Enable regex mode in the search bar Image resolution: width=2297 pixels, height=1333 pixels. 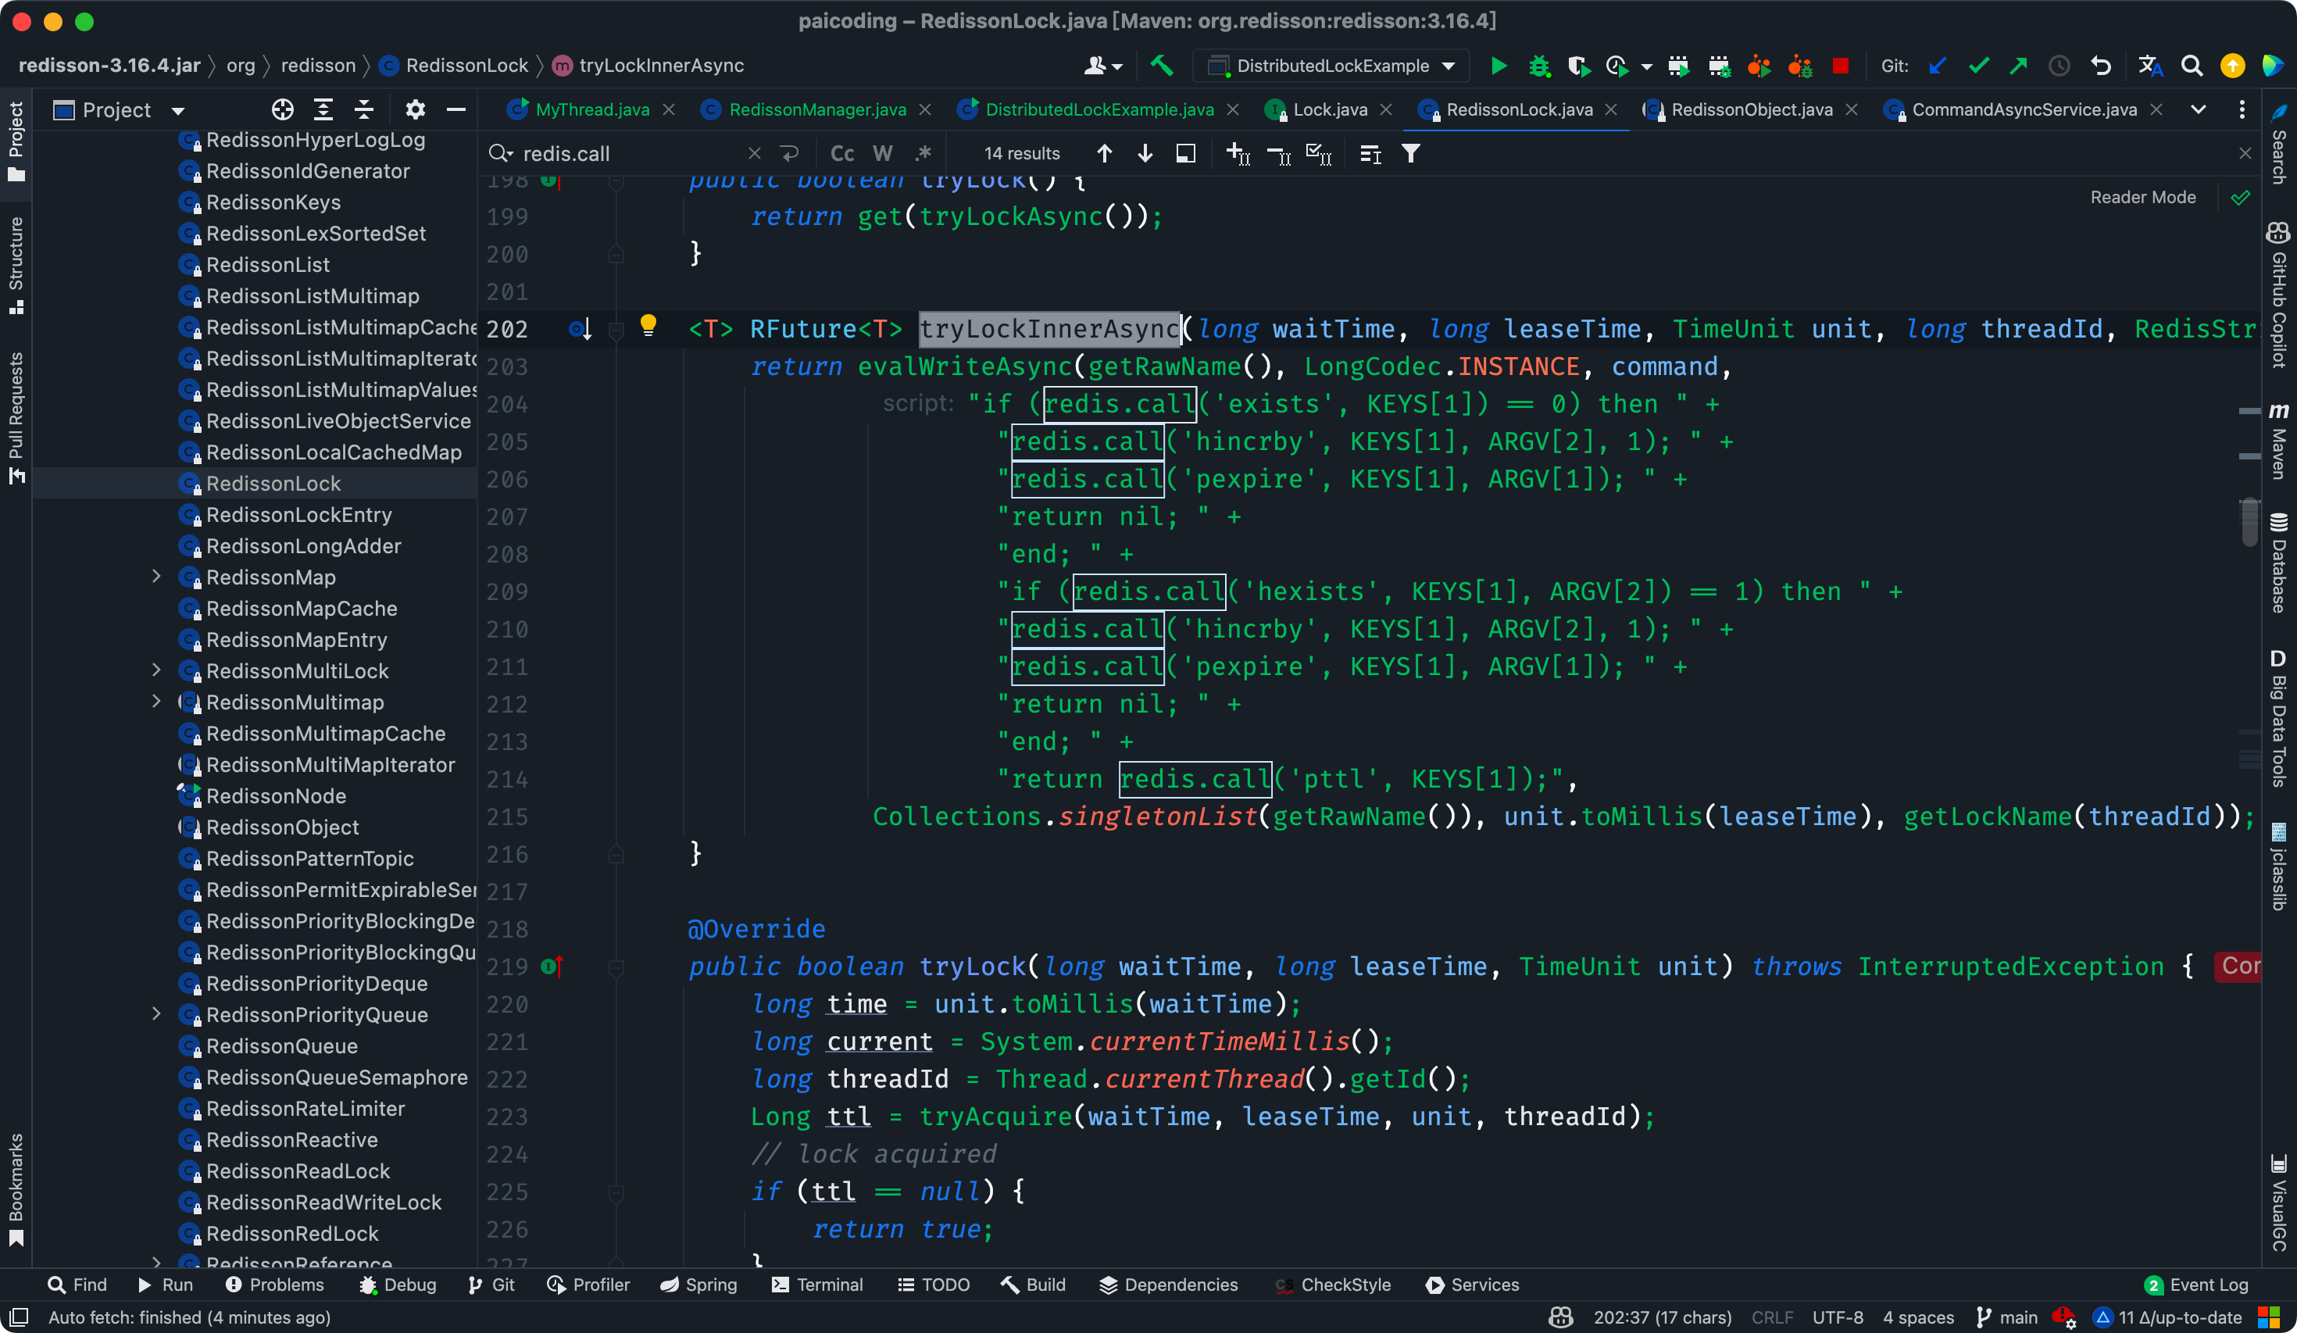pyautogui.click(x=923, y=153)
